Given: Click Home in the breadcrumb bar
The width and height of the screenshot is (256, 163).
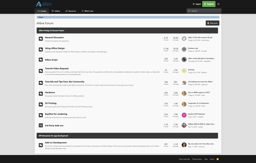Looking at the screenshot, I should [41, 17].
